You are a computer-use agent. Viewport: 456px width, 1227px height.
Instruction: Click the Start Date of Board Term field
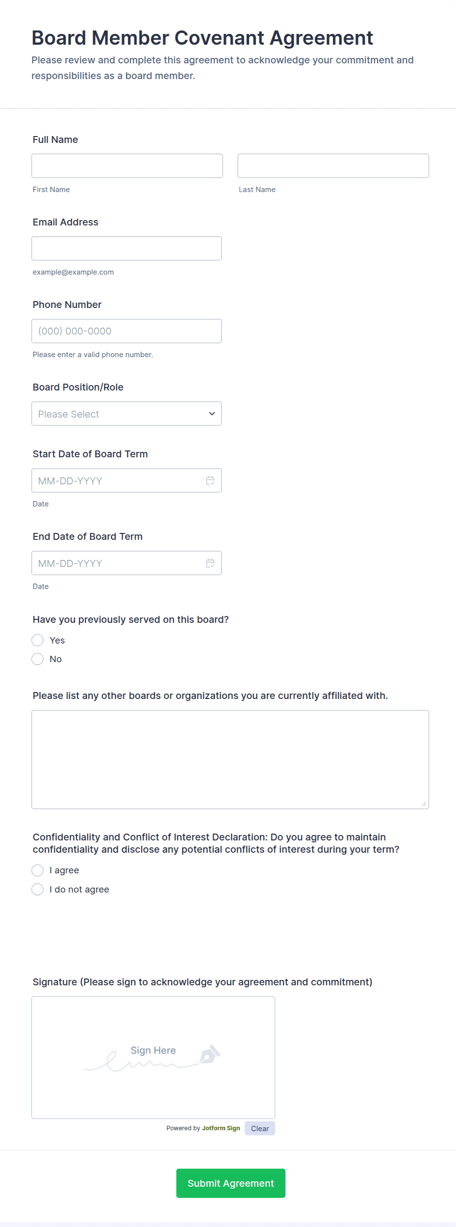coord(118,480)
